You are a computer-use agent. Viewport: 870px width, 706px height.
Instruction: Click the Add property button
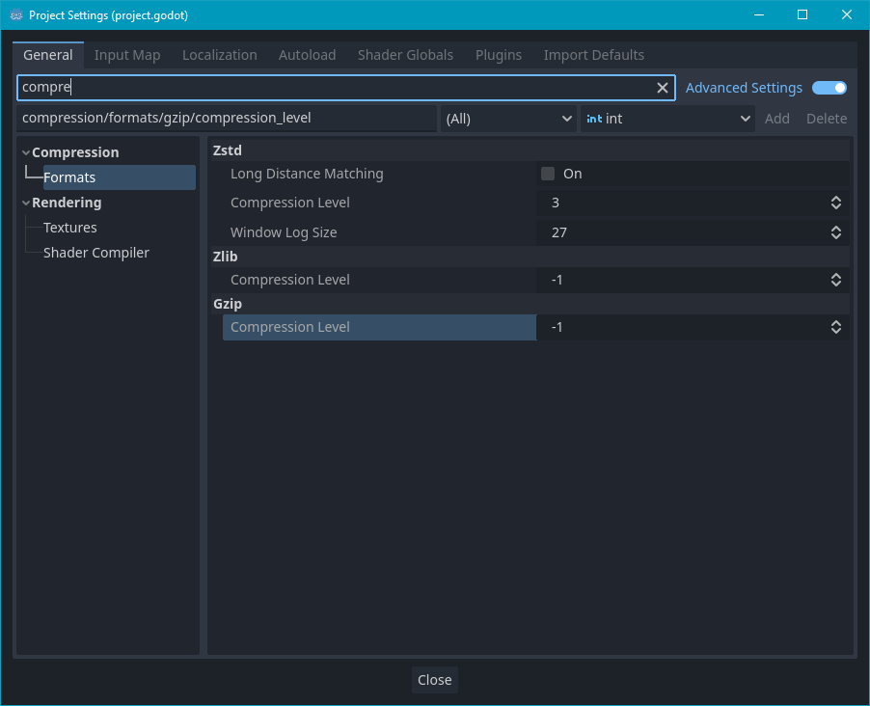coord(777,118)
